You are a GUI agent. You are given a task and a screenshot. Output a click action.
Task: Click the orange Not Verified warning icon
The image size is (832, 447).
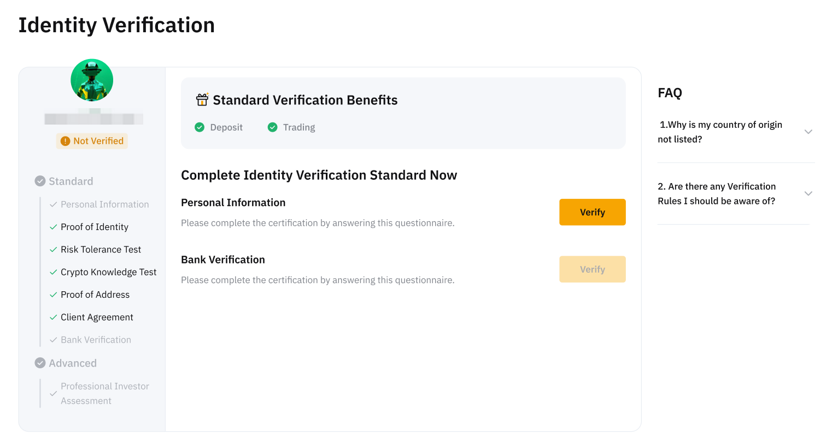pyautogui.click(x=65, y=141)
